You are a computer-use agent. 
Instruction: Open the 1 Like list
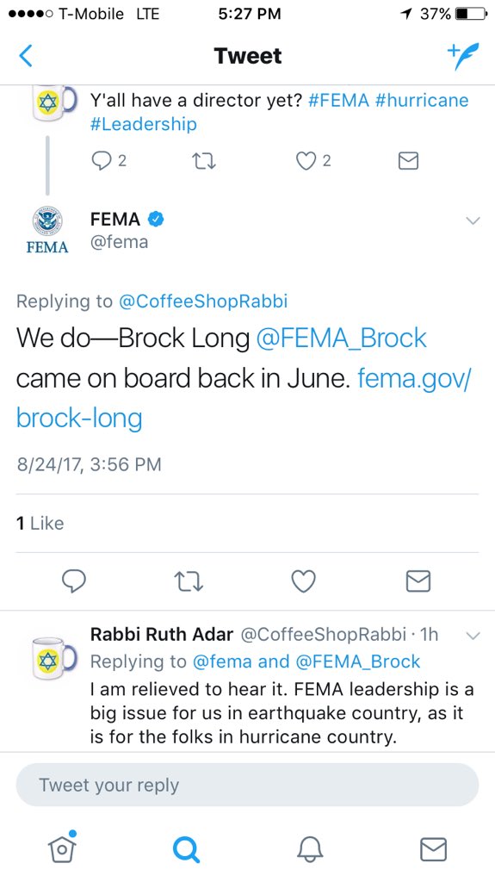point(40,523)
